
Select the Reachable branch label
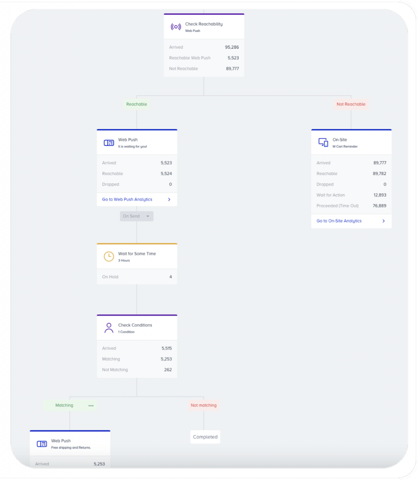pos(136,104)
